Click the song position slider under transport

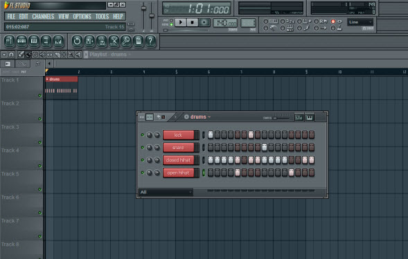coord(186,30)
